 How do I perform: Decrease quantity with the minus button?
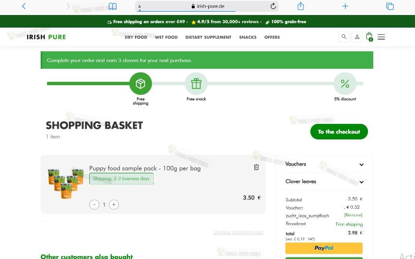coord(94,204)
